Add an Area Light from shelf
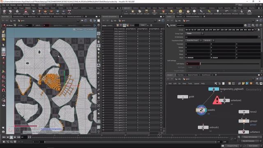 [x=146, y=12]
